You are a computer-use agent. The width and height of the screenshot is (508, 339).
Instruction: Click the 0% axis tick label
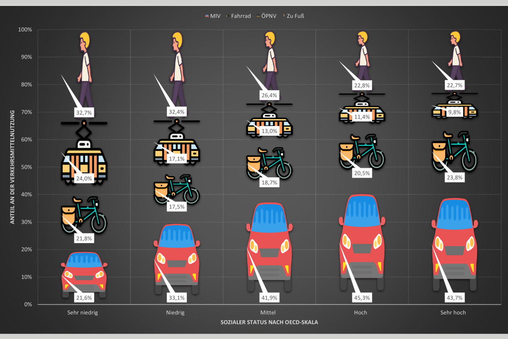tap(28, 305)
